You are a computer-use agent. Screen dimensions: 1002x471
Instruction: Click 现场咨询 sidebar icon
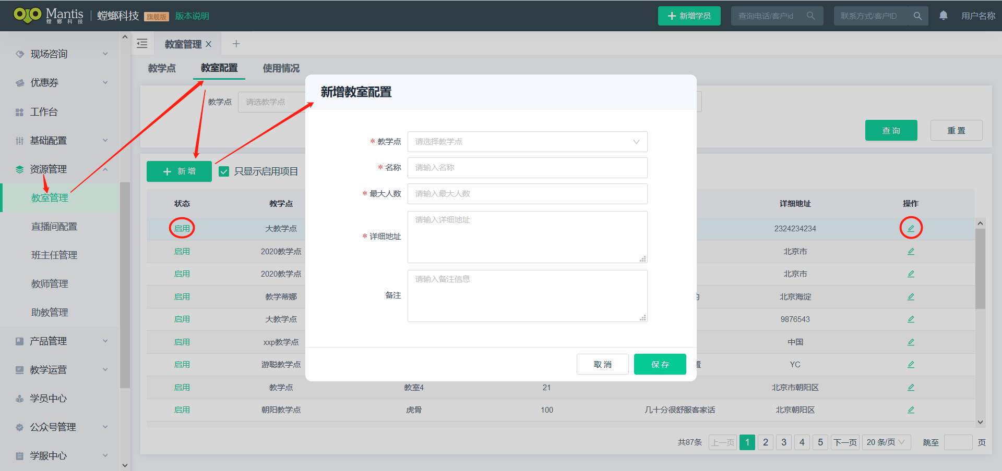tap(20, 54)
